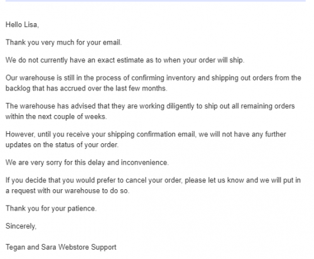The height and width of the screenshot is (259, 314).
Task: Click 'updates on the status of your order'
Action: click(x=62, y=145)
